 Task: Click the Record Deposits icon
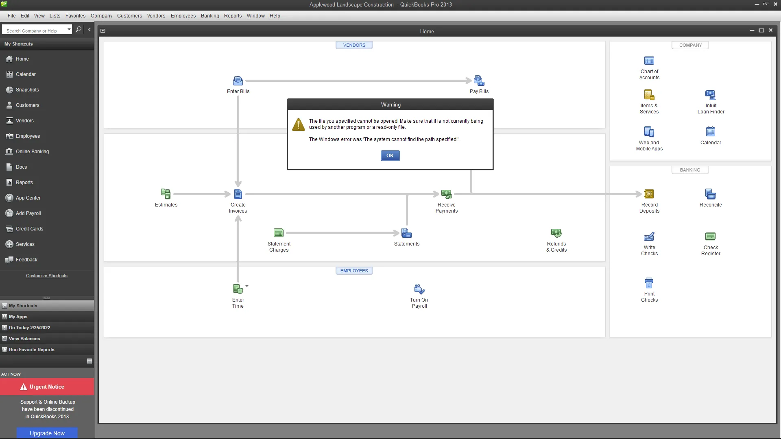649,194
